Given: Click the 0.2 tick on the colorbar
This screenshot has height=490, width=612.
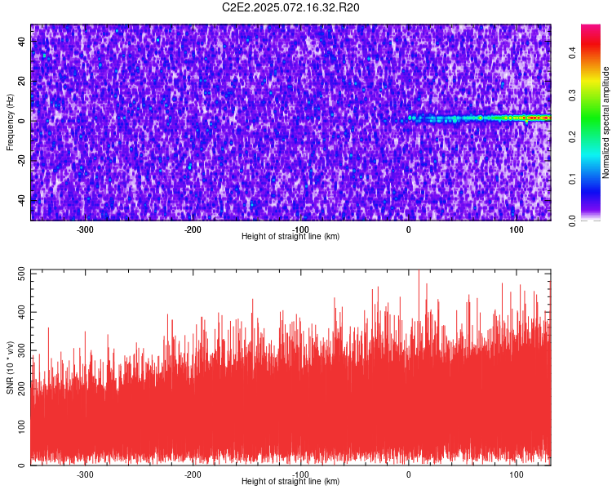Looking at the screenshot, I should pyautogui.click(x=573, y=136).
